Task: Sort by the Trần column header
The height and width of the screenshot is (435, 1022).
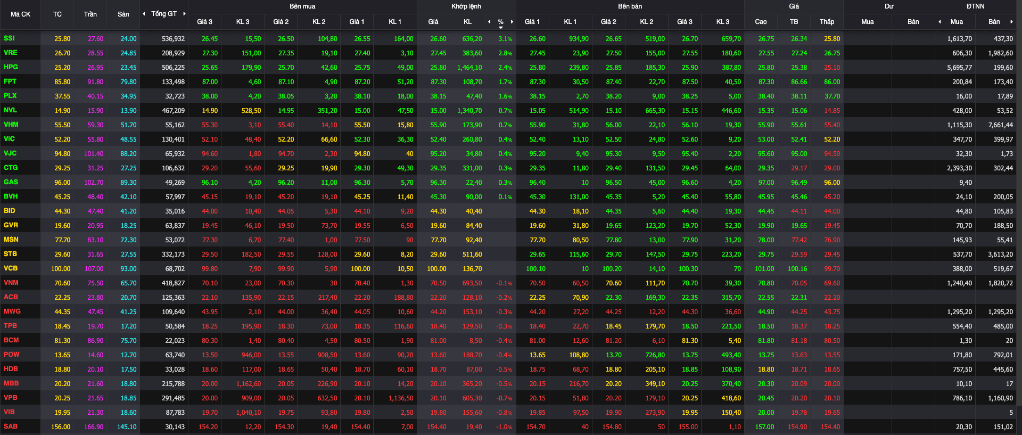Action: coord(90,14)
